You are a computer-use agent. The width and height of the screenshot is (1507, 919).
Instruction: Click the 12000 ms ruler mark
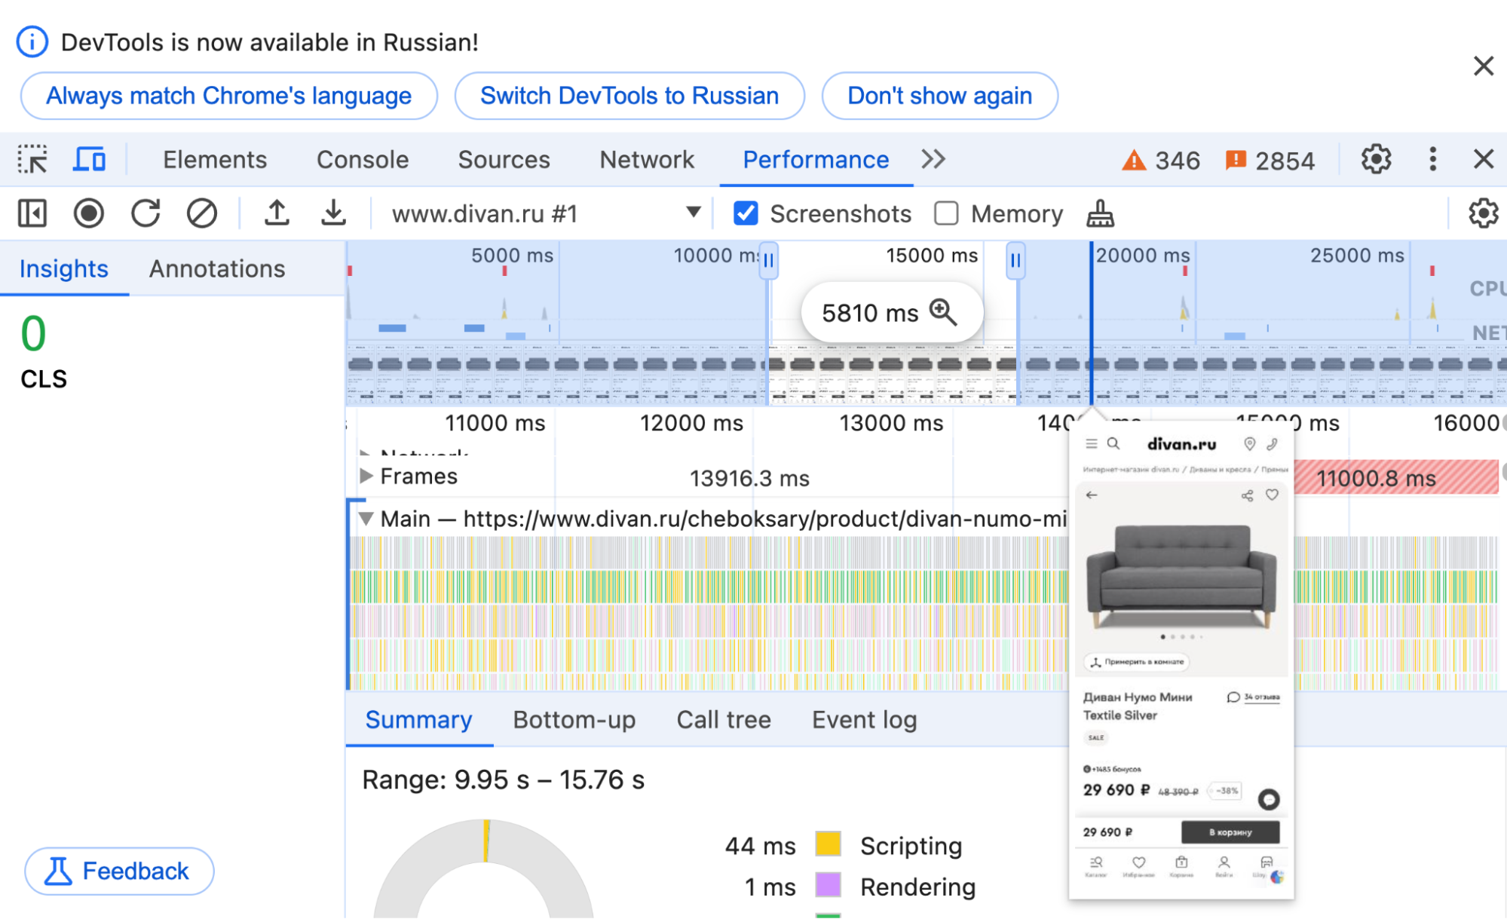[691, 423]
